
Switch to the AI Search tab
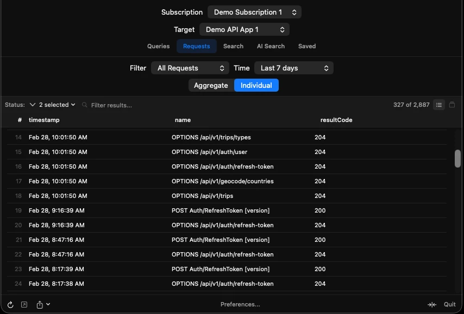pos(271,46)
